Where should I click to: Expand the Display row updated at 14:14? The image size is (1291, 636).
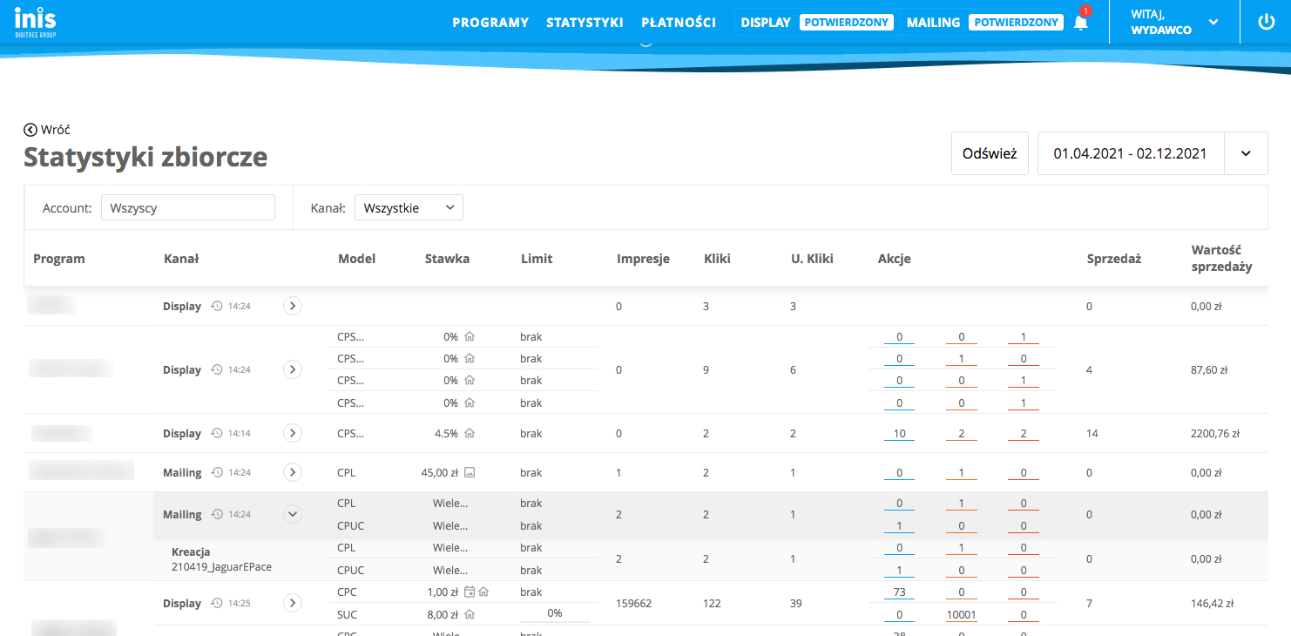point(293,433)
